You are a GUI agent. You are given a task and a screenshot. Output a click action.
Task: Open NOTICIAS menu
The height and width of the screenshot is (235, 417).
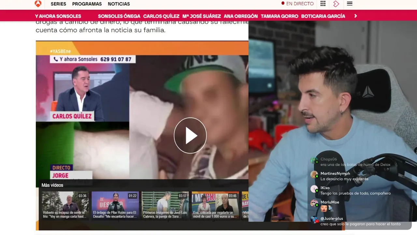click(x=119, y=4)
